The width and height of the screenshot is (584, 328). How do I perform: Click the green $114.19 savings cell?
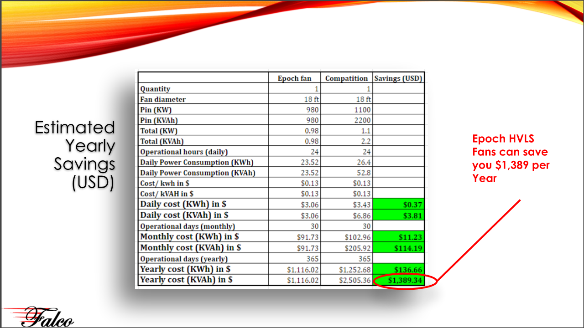point(399,248)
